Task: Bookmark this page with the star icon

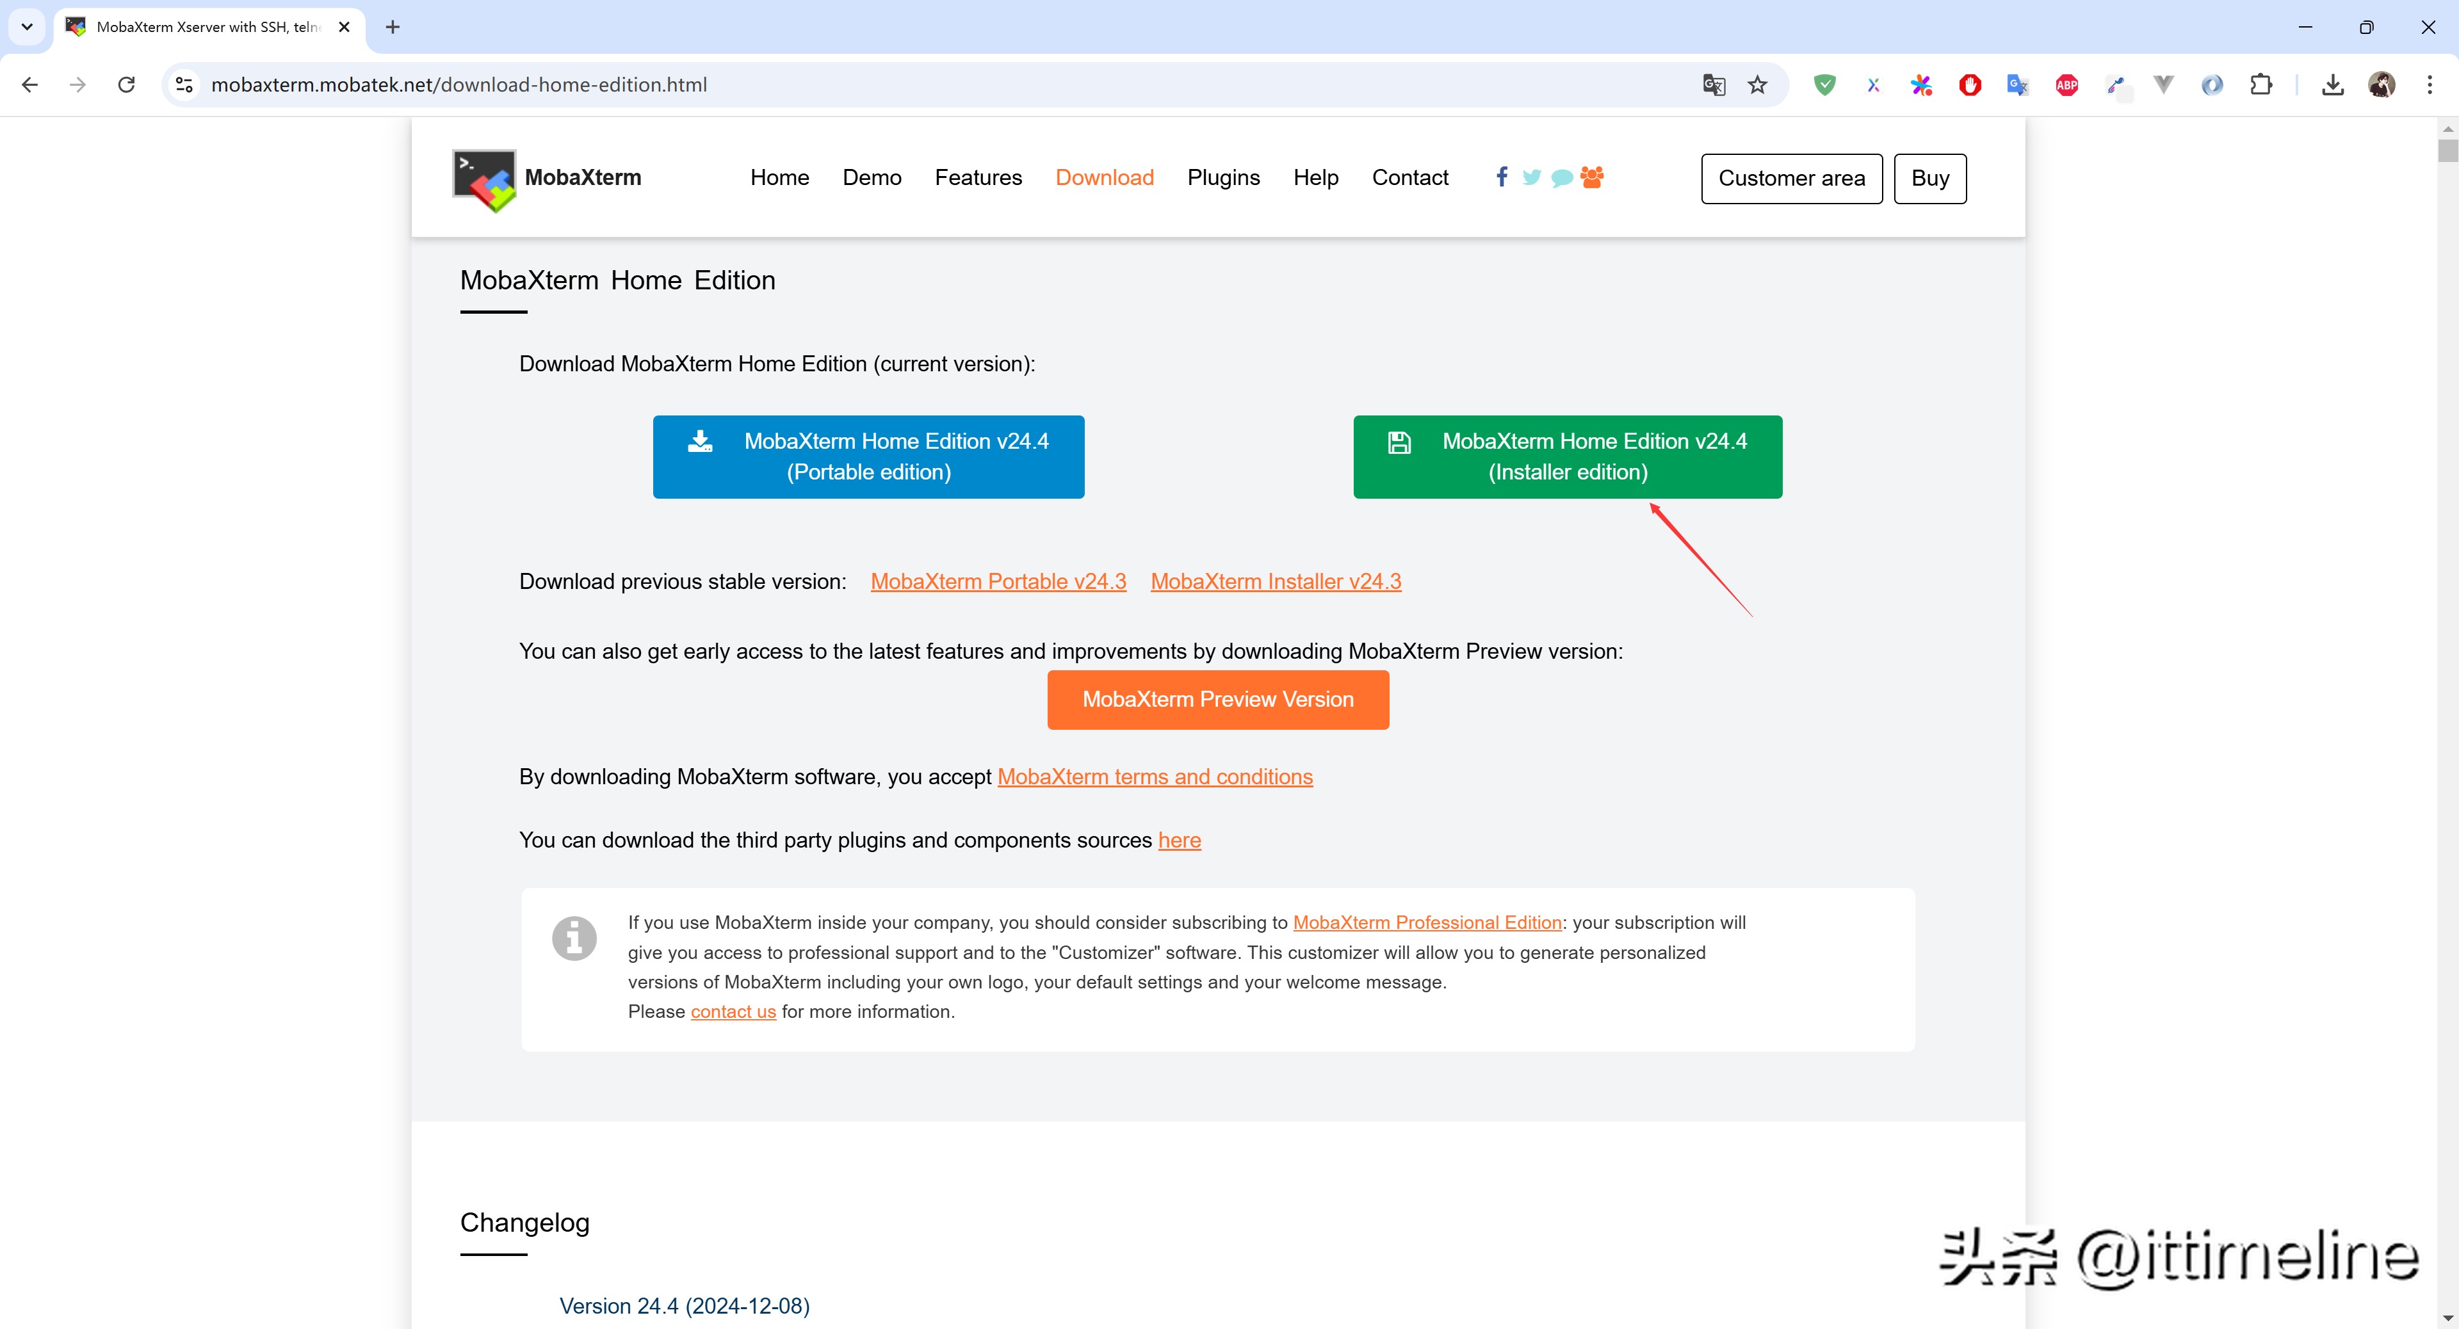Action: [x=1757, y=85]
